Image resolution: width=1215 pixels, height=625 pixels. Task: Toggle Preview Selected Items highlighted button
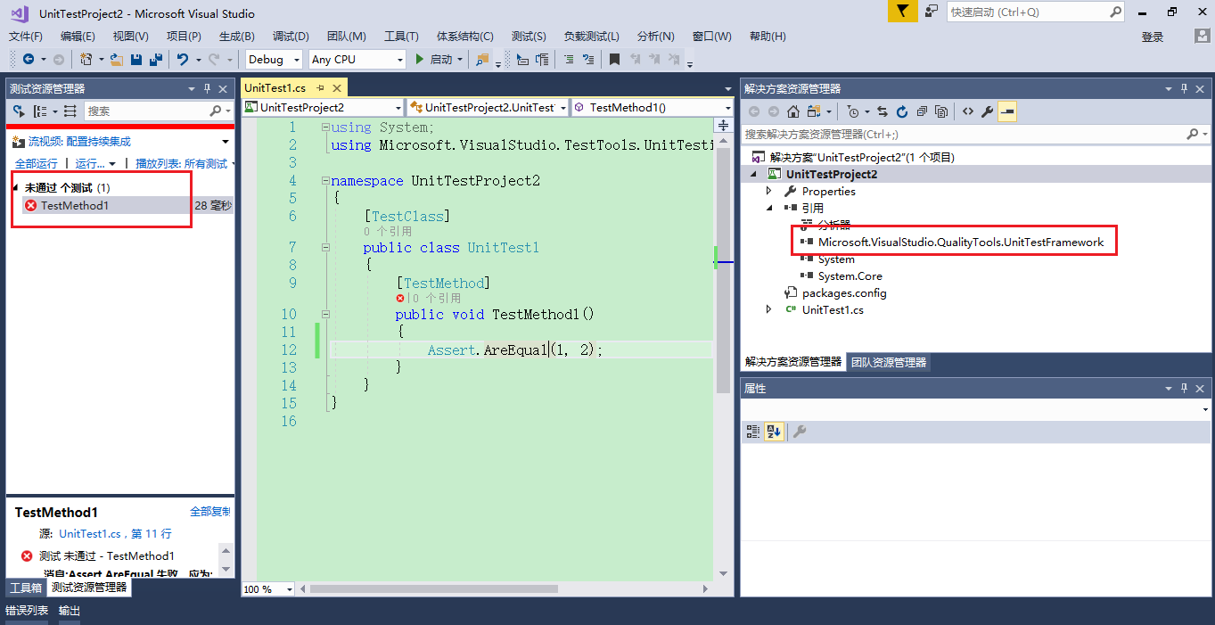coord(1007,111)
